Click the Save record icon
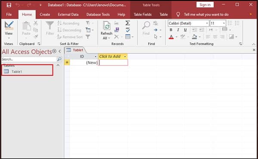258x159 pixels. [x=117, y=30]
